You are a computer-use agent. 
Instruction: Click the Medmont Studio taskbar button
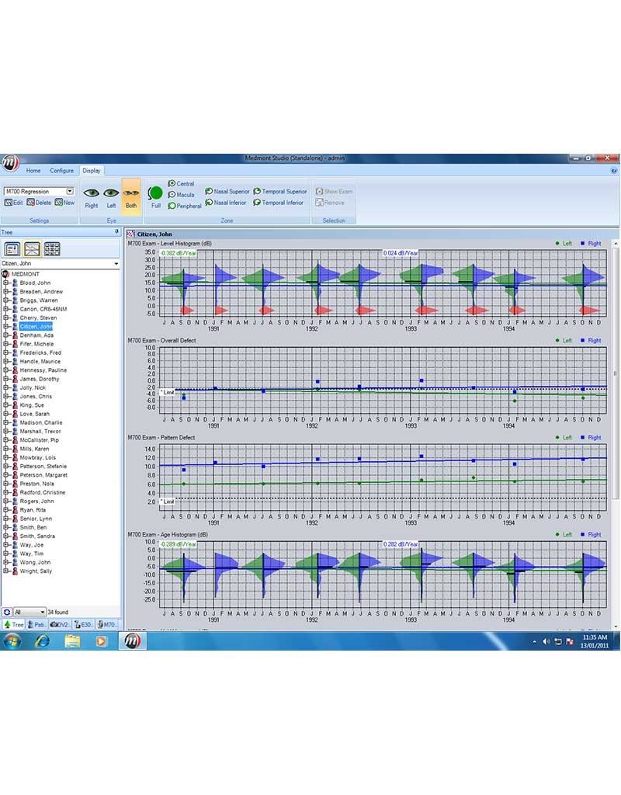[132, 641]
